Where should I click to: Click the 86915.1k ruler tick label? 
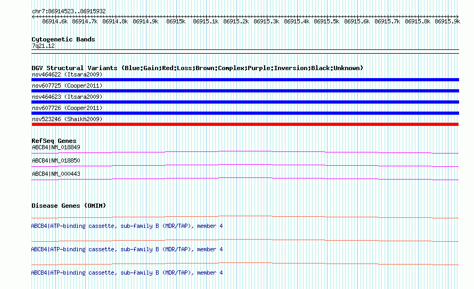click(x=206, y=21)
